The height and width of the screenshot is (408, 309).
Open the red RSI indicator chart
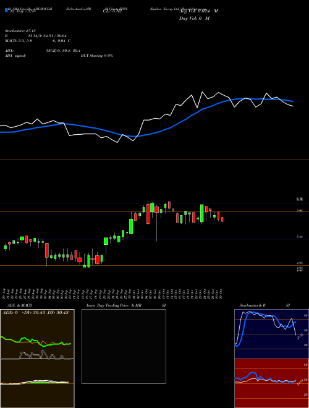pyautogui.click(x=271, y=383)
